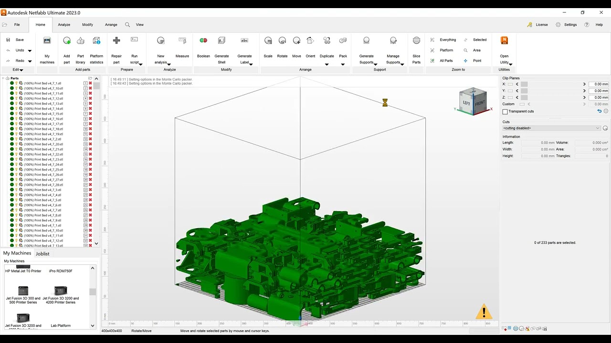Collapse the Parts tree node

pos(3,78)
